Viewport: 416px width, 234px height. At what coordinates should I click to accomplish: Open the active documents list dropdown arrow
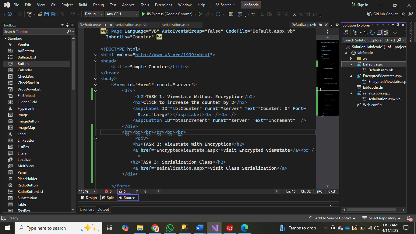pos(331,25)
